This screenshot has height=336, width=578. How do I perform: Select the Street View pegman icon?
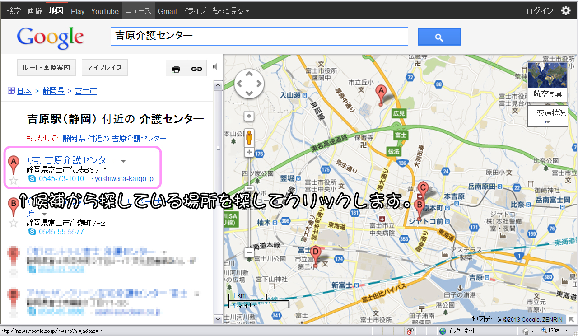pyautogui.click(x=249, y=136)
